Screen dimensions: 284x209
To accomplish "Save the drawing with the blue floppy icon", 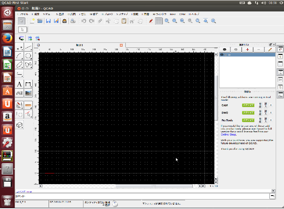I will pyautogui.click(x=48, y=21).
